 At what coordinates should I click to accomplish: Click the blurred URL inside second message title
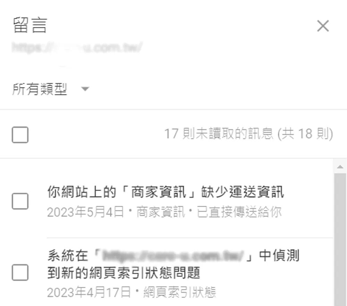[x=173, y=256]
